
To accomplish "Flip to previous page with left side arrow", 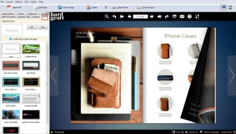I will point(54,75).
